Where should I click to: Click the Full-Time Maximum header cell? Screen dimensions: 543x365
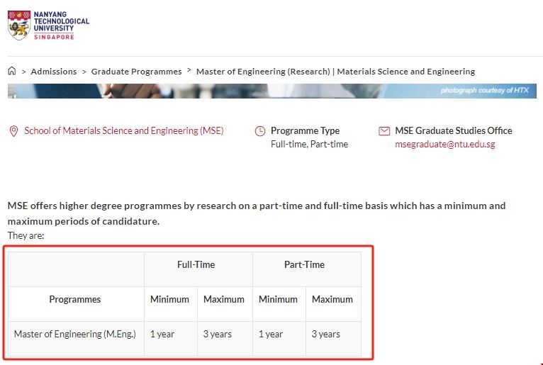coord(224,299)
